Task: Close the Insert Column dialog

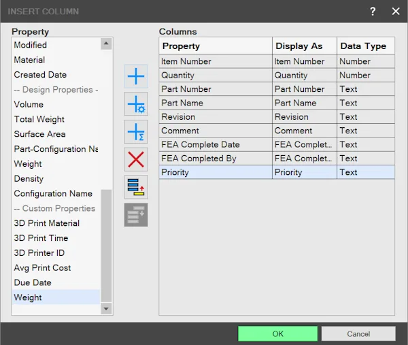Action: pyautogui.click(x=396, y=11)
